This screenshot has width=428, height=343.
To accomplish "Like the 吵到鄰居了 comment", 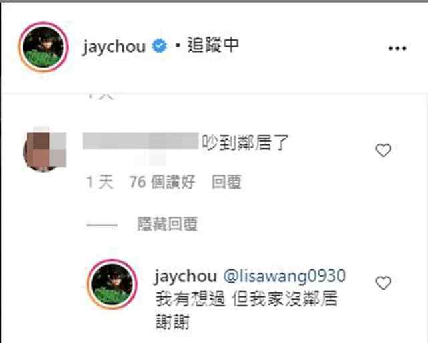I will tap(383, 150).
